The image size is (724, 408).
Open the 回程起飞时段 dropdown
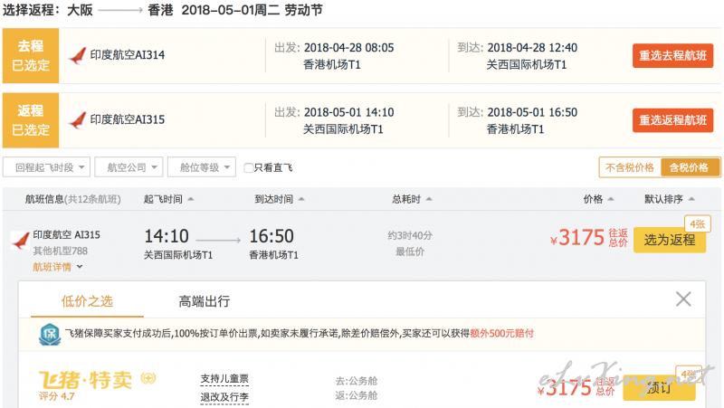(46, 167)
